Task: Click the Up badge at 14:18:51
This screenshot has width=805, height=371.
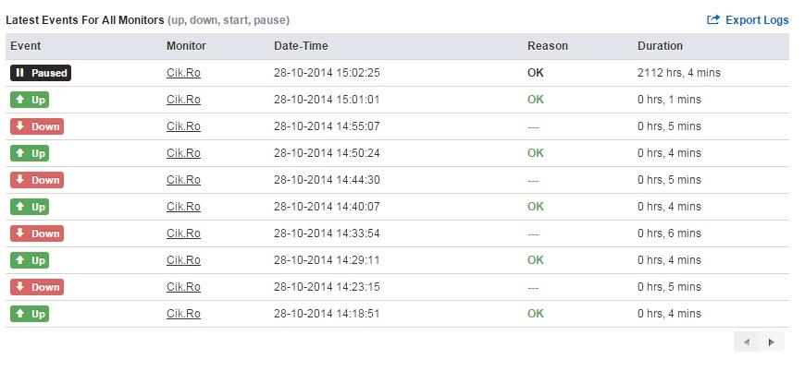Action: (30, 314)
